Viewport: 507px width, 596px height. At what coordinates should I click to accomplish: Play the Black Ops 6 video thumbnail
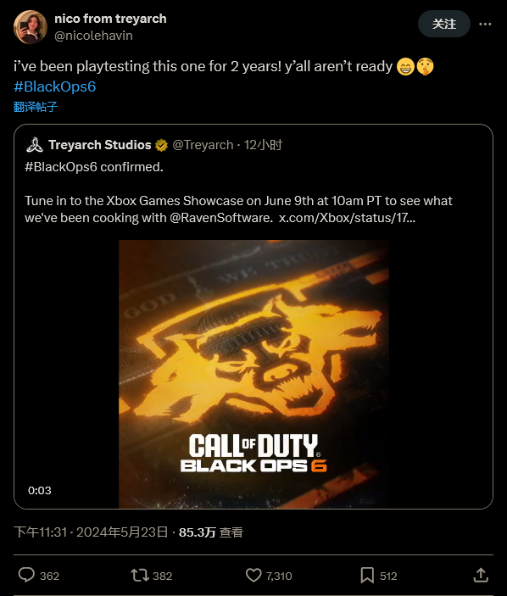[x=253, y=374]
